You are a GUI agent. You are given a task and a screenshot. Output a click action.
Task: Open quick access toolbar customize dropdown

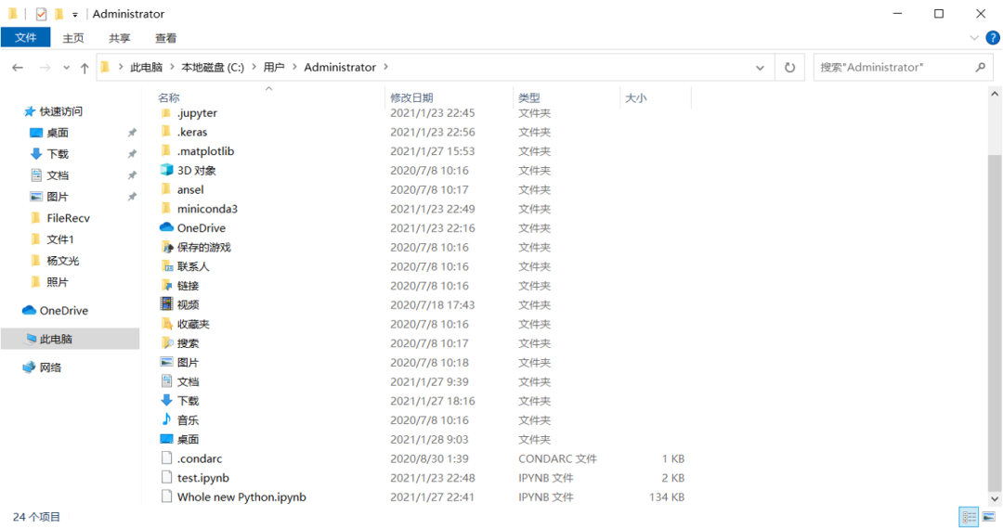(x=75, y=15)
